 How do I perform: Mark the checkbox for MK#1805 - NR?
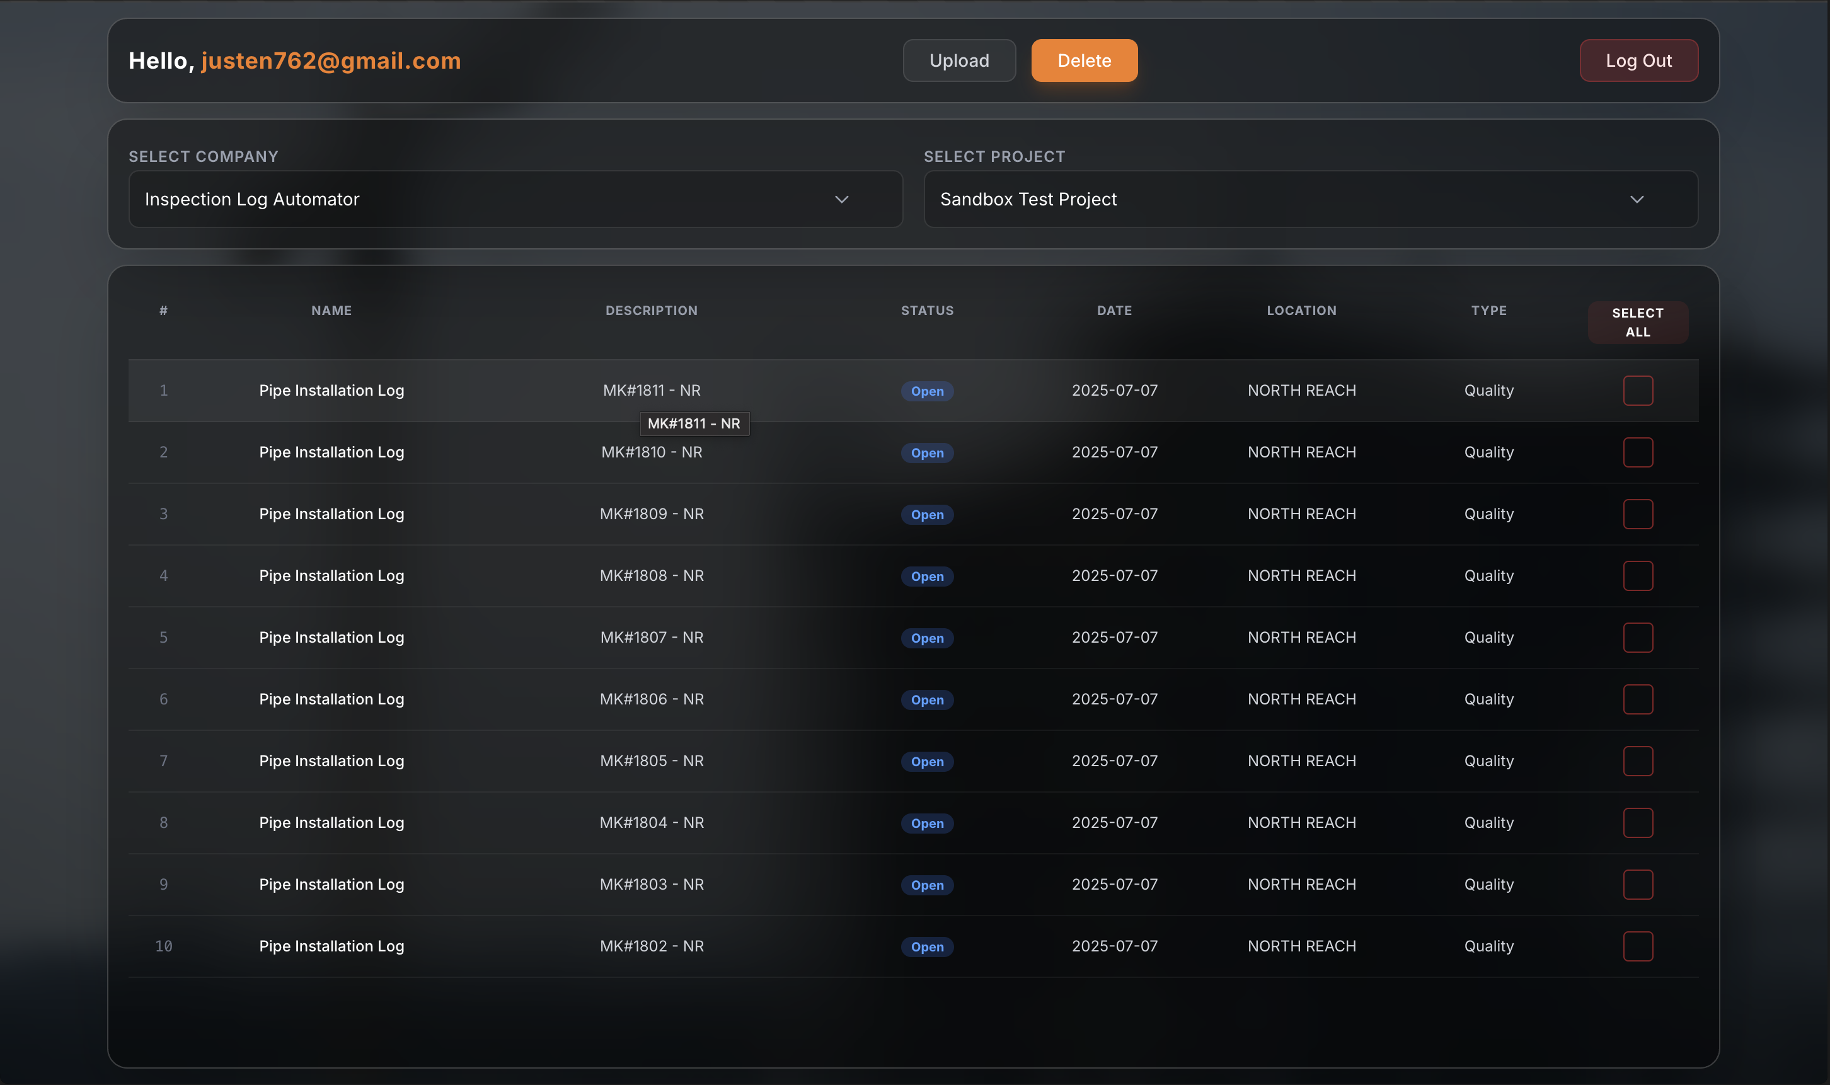click(x=1638, y=761)
